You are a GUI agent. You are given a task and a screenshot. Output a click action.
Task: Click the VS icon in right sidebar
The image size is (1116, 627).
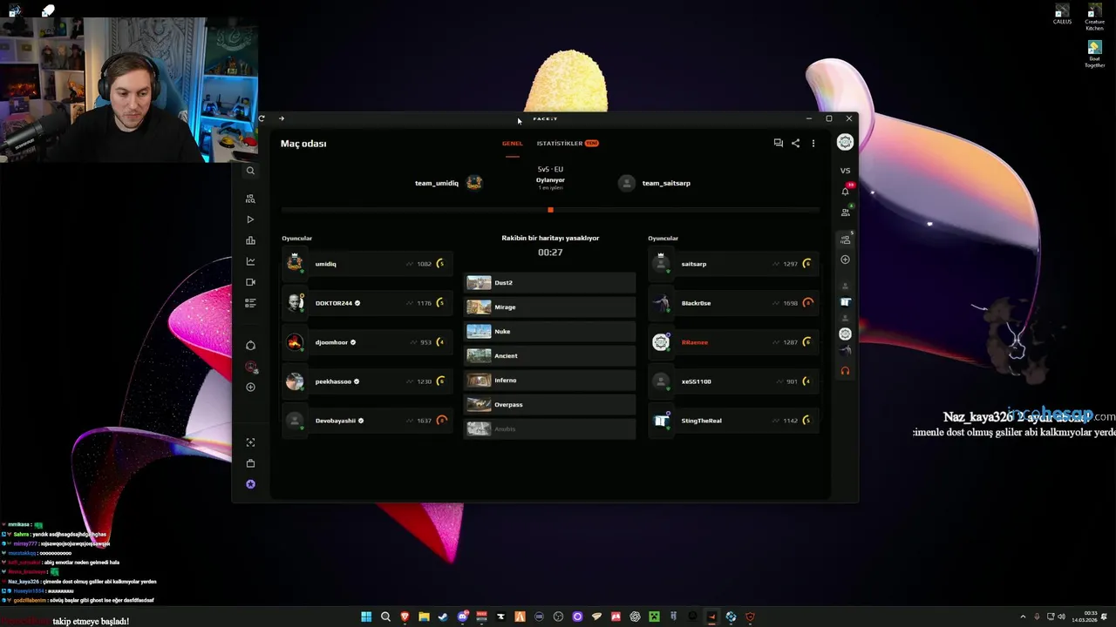tap(845, 171)
